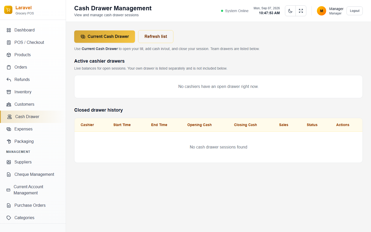
Task: Toggle dark mode with the moon icon
Action: click(290, 11)
